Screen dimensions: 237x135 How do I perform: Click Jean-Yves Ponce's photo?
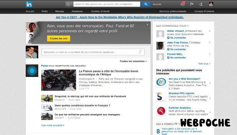tap(160, 46)
